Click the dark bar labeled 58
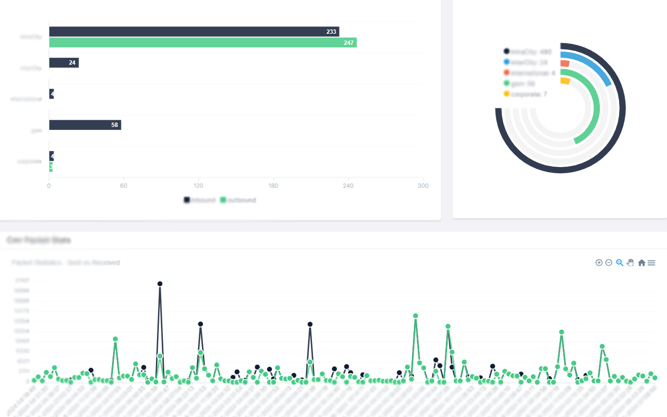This screenshot has height=417, width=667. (85, 125)
